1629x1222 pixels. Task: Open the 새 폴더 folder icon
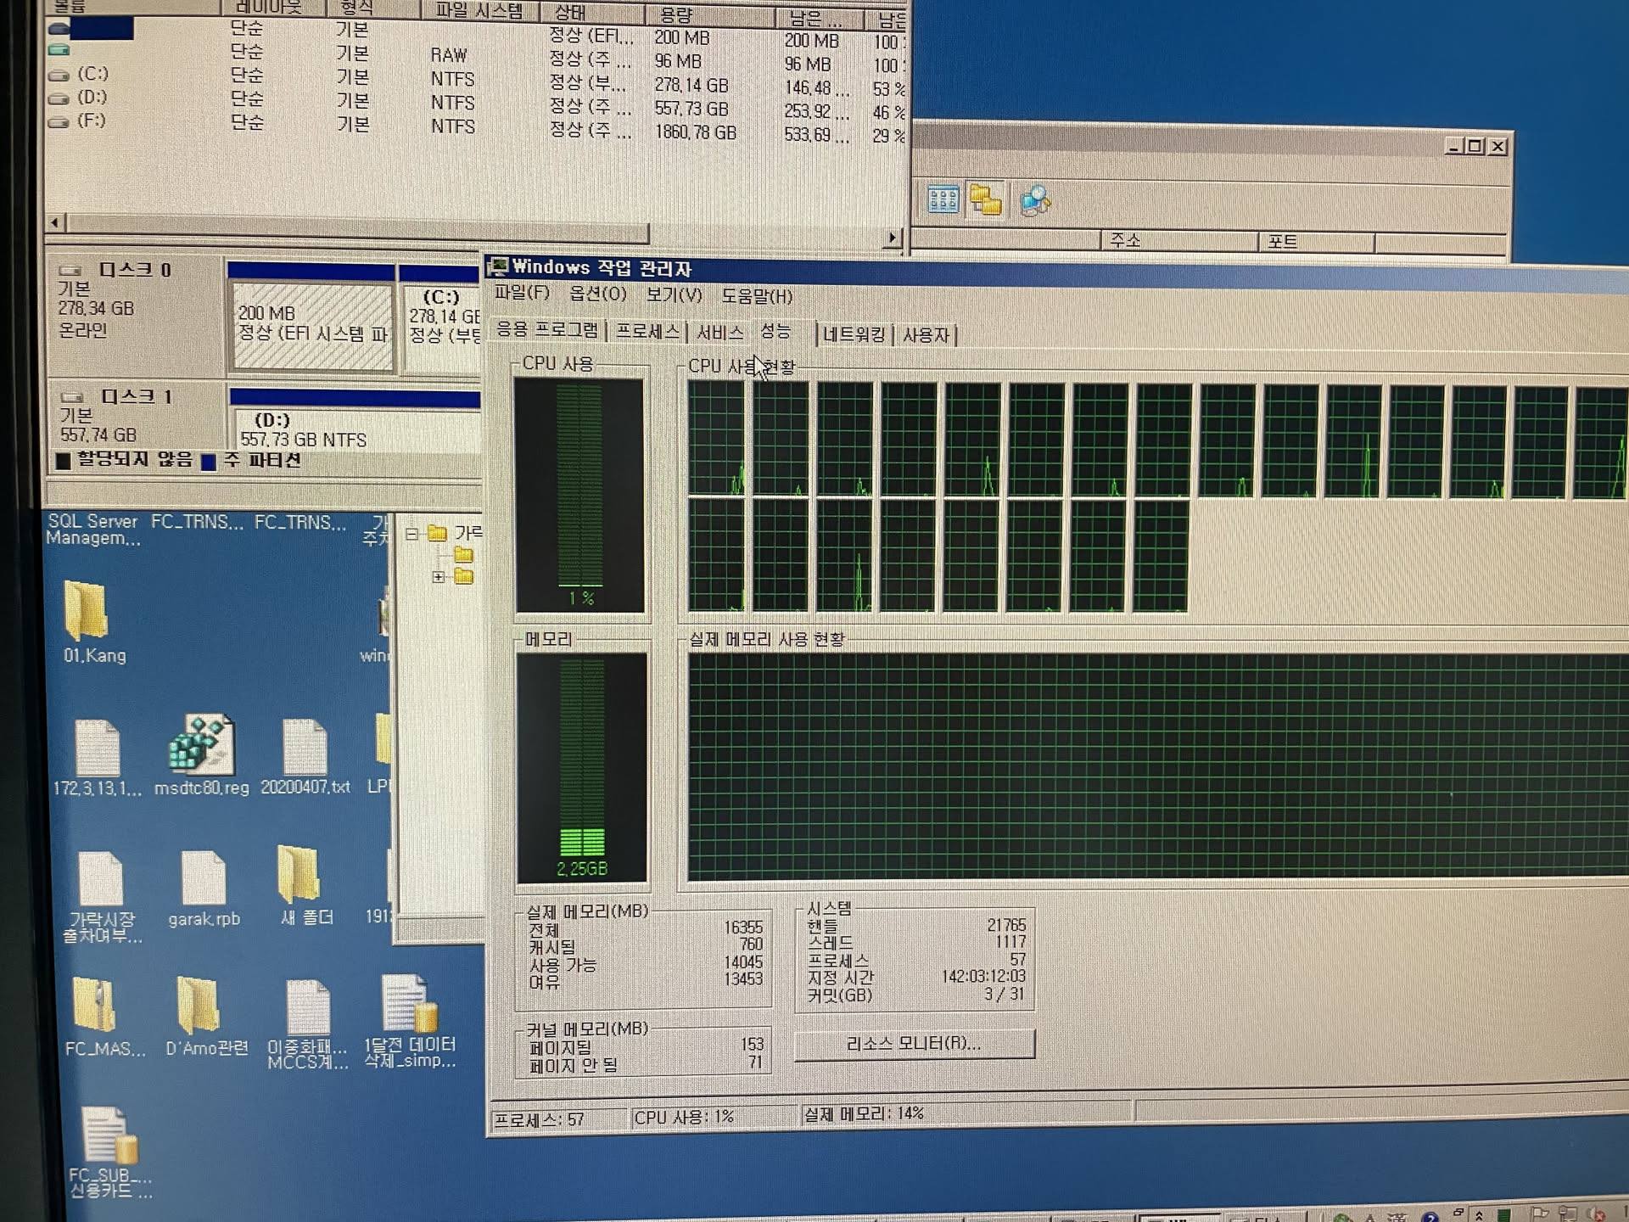(299, 874)
